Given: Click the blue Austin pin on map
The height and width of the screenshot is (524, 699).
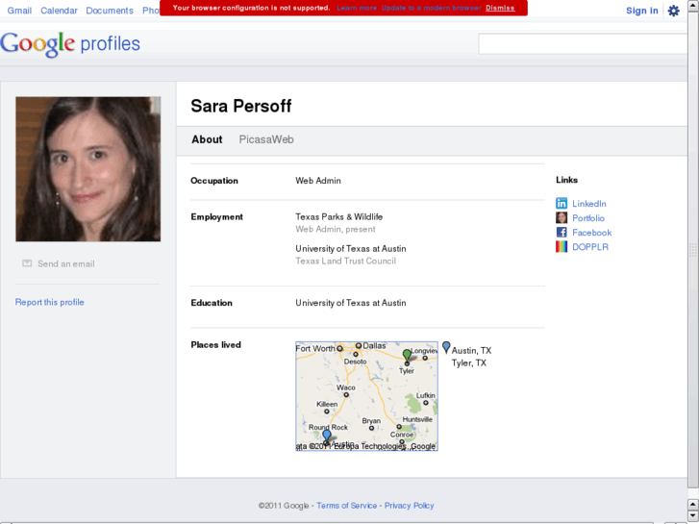Looking at the screenshot, I should [327, 437].
